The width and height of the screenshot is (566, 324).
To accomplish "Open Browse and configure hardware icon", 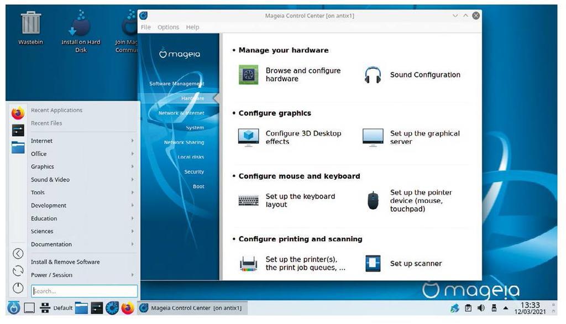I will (x=248, y=75).
